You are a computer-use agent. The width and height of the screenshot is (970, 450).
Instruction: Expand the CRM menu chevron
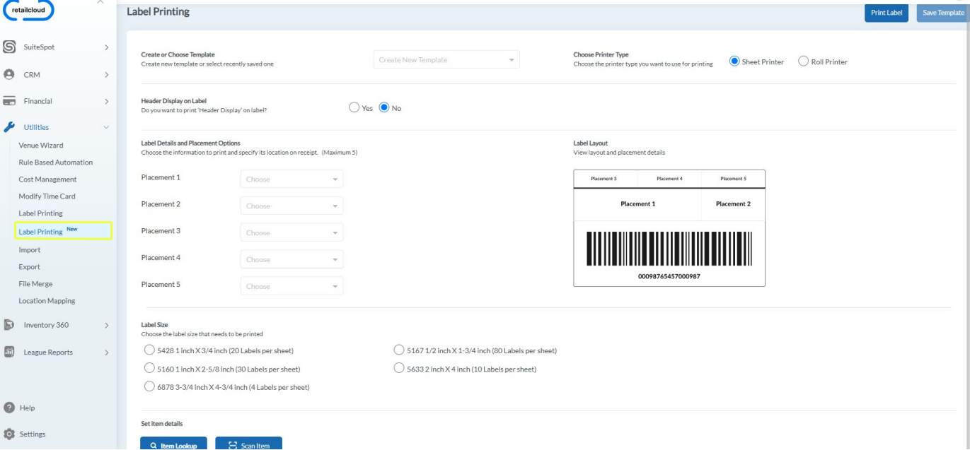pyautogui.click(x=106, y=74)
